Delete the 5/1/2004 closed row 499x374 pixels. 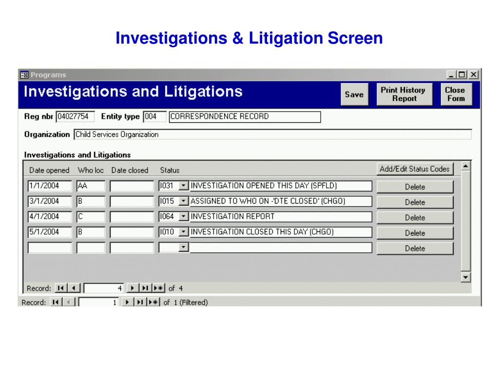coord(415,233)
